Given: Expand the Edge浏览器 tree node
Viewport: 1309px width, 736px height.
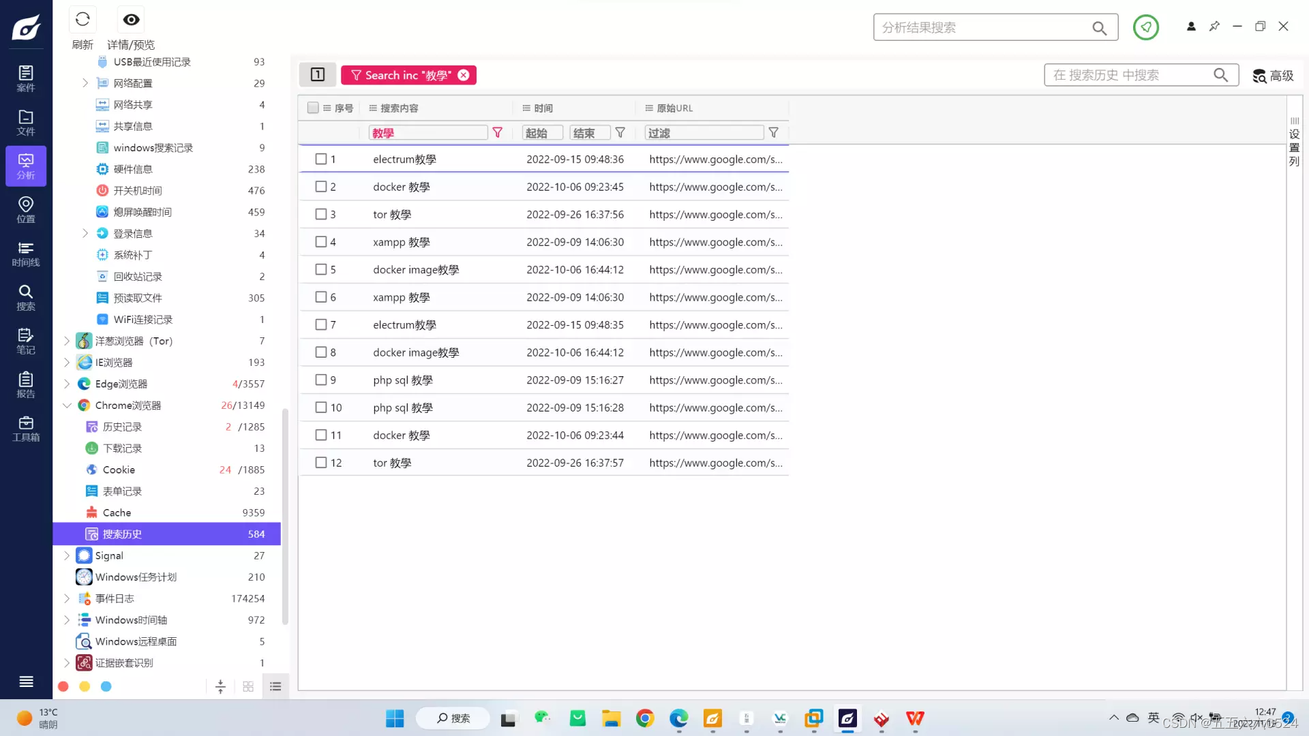Looking at the screenshot, I should (x=67, y=384).
